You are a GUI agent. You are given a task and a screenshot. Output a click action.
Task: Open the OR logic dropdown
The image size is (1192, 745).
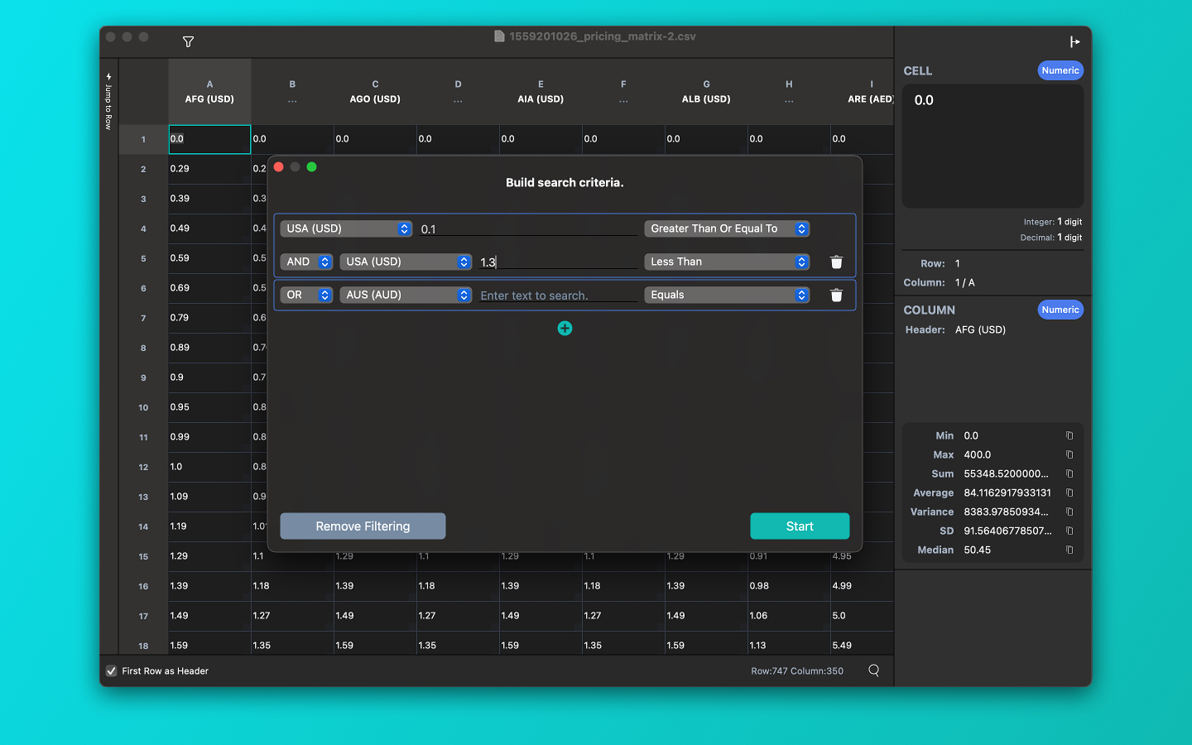click(306, 295)
